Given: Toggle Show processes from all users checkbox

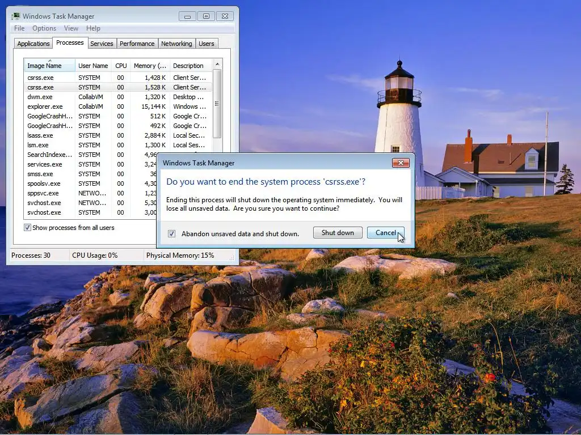Looking at the screenshot, I should (x=27, y=228).
